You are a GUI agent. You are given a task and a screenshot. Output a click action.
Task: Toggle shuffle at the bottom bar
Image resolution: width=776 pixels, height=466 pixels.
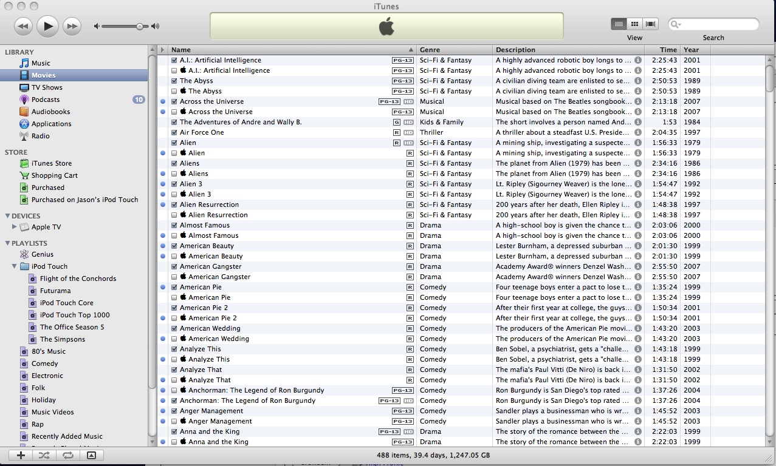pos(44,455)
